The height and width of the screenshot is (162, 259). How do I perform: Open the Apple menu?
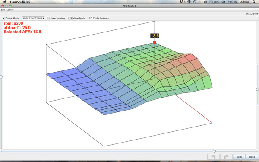(x=5, y=2)
